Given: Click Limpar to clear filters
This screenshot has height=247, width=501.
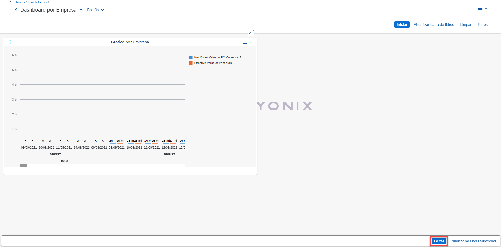Looking at the screenshot, I should coord(466,24).
